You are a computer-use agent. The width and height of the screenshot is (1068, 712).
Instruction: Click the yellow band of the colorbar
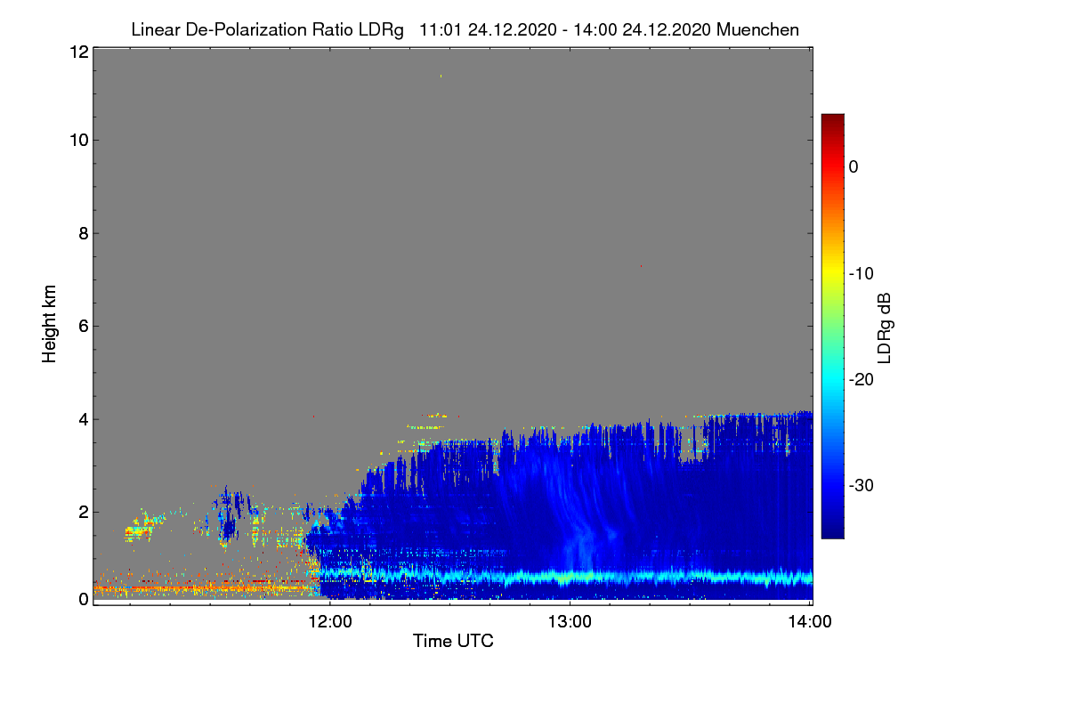[x=832, y=273]
